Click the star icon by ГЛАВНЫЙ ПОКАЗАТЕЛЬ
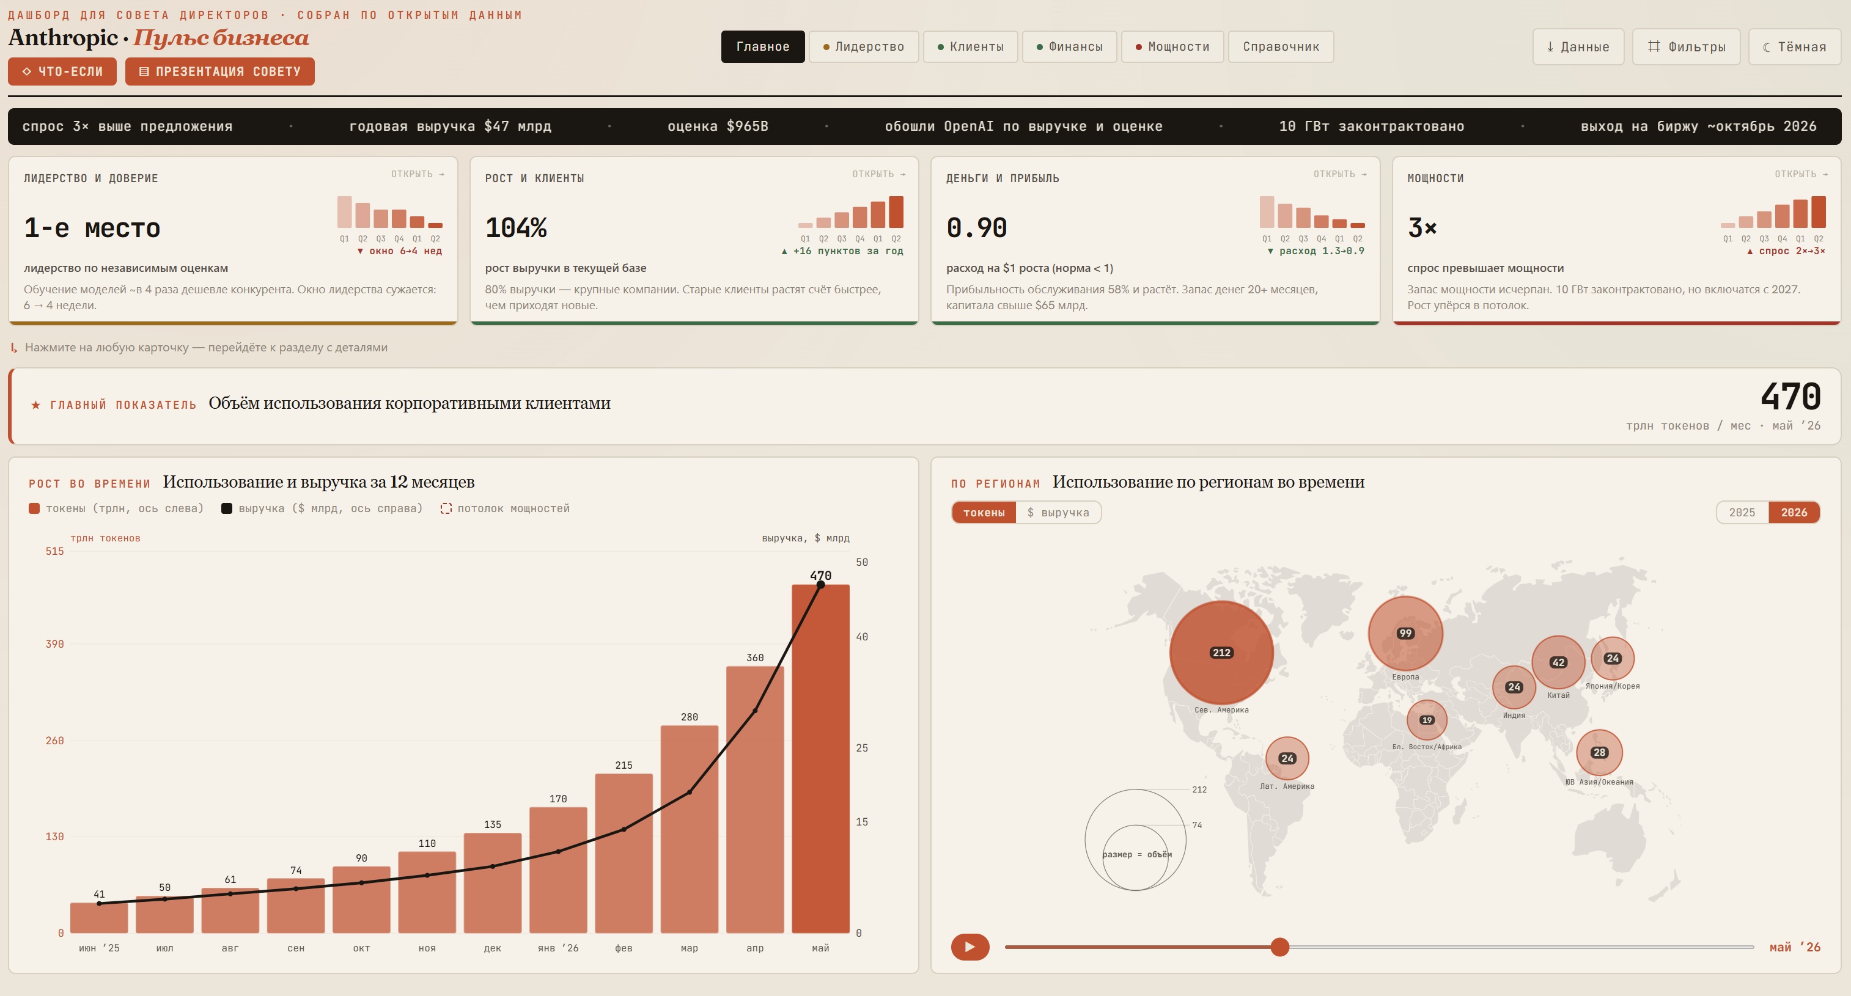 pos(36,405)
